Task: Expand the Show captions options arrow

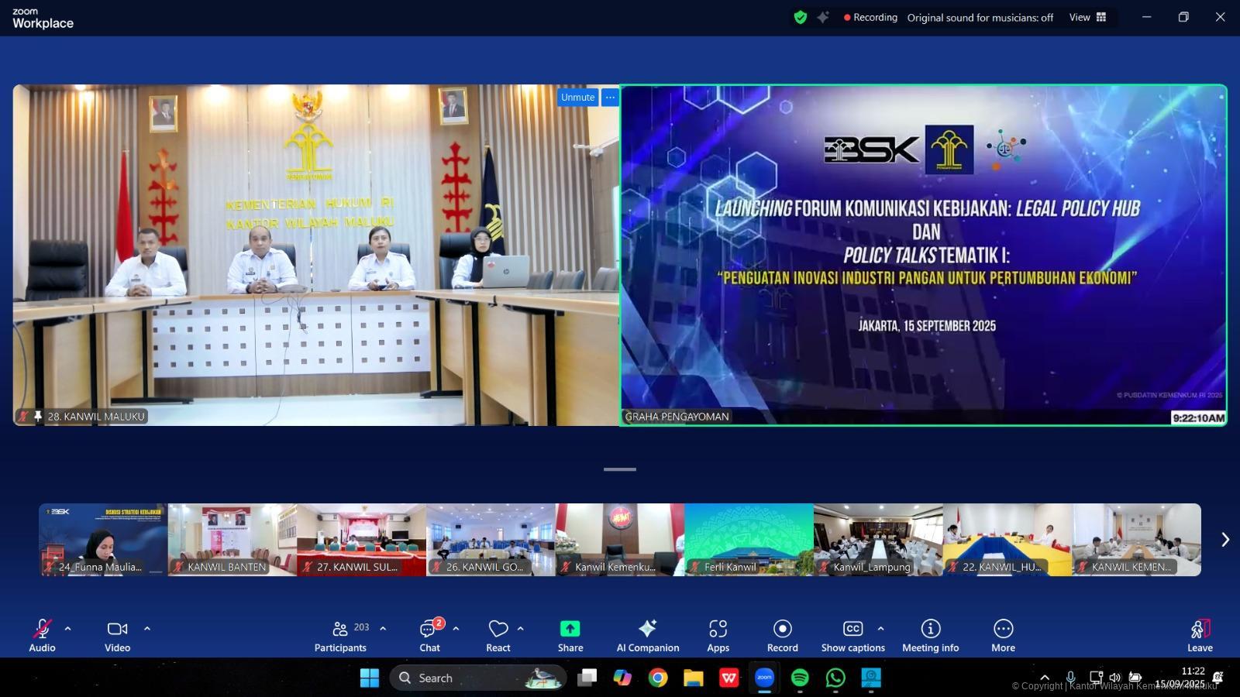Action: point(880,629)
